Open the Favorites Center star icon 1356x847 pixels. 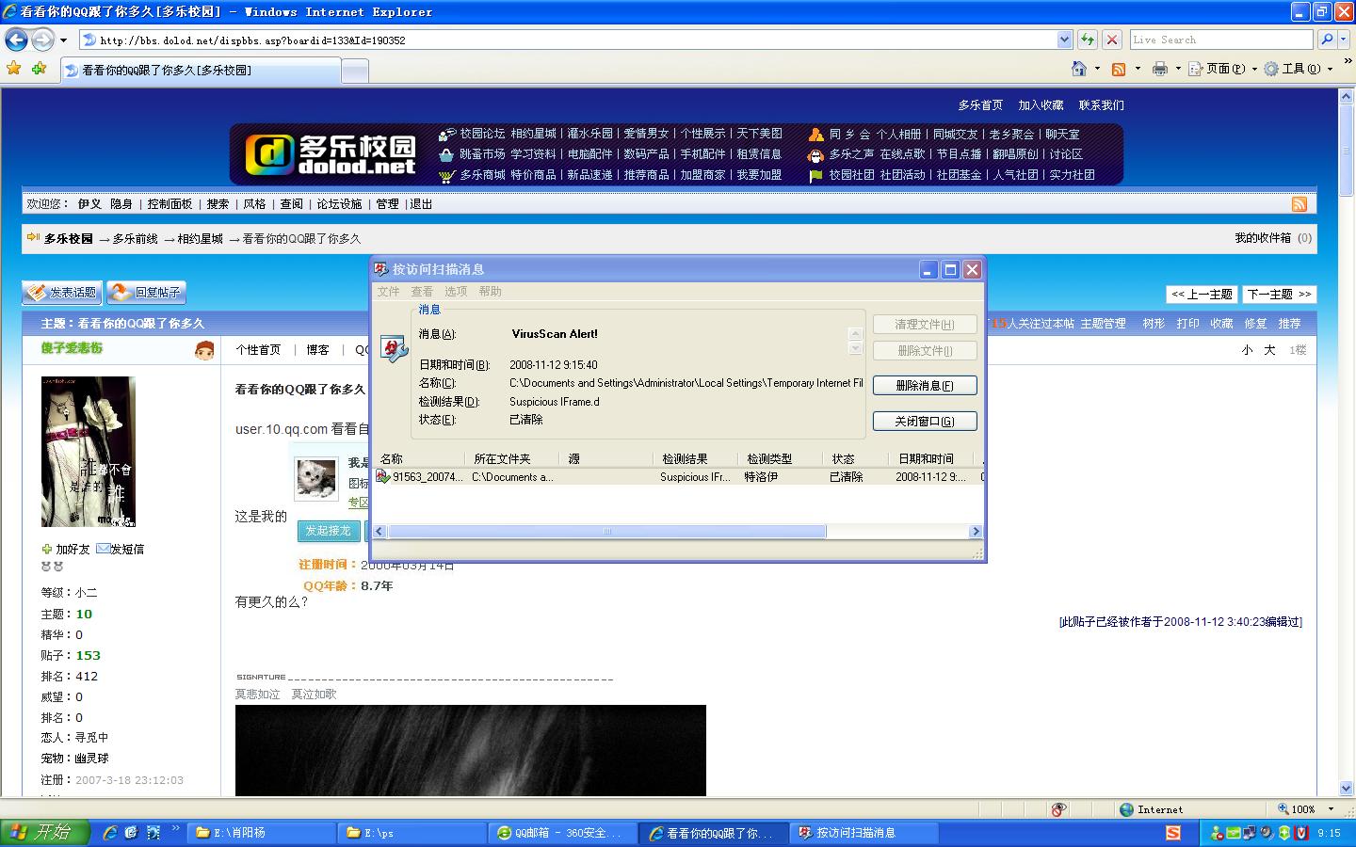[x=13, y=69]
